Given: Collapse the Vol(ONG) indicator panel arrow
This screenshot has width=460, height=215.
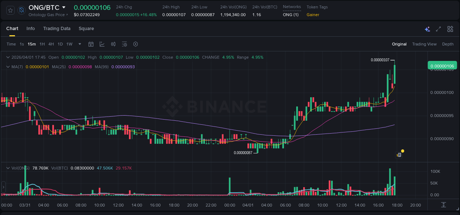Looking at the screenshot, I should click(8, 168).
